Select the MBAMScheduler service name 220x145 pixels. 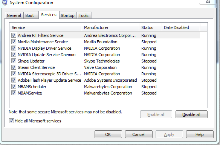pyautogui.click(x=32, y=87)
